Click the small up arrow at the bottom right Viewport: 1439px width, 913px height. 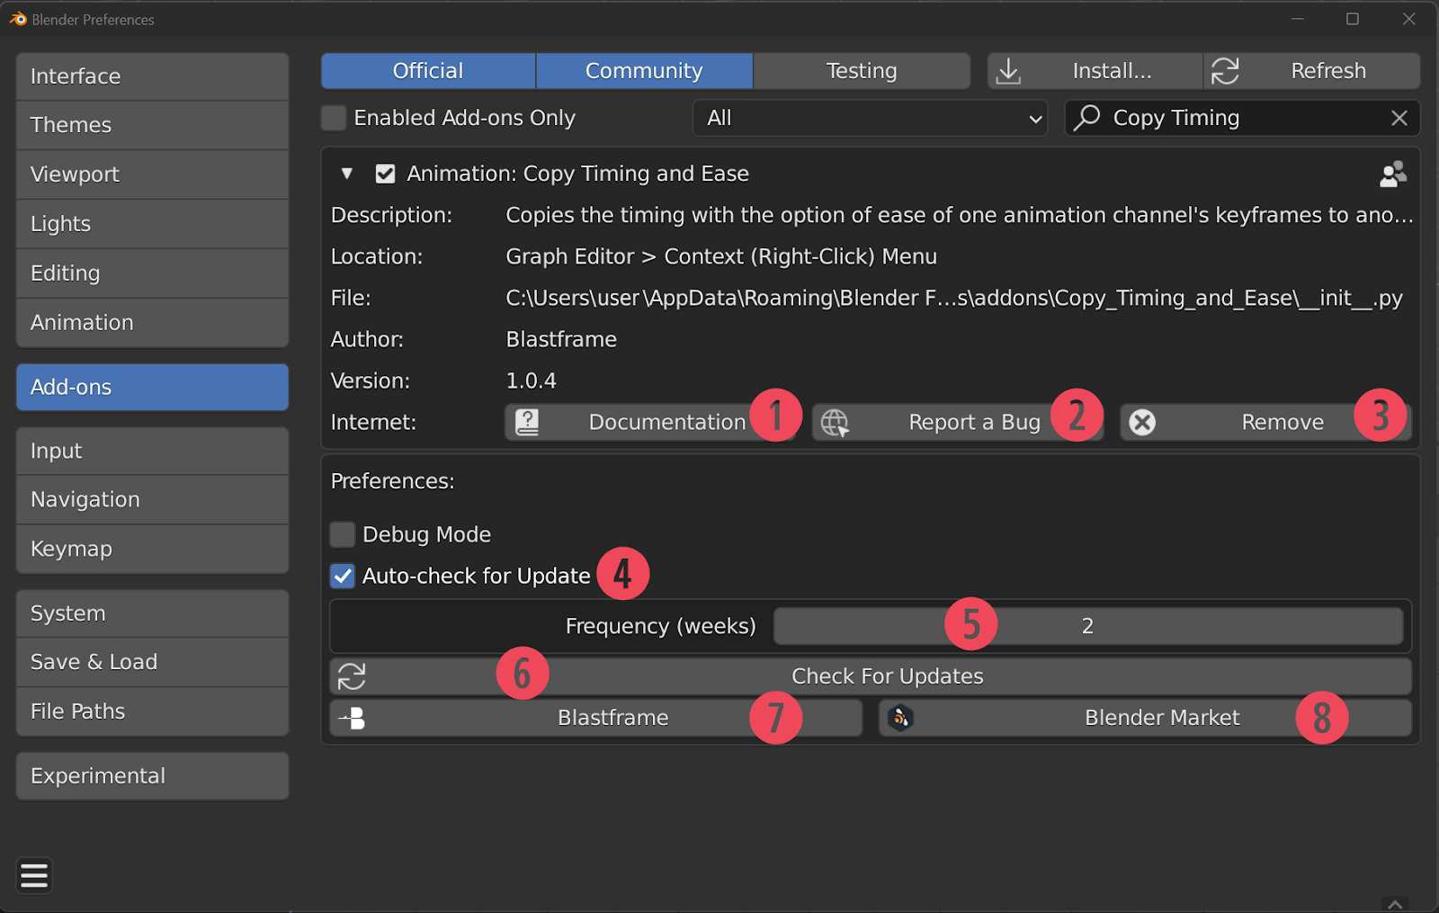[x=1395, y=903]
